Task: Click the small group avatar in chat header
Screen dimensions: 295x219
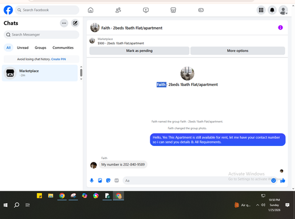Action: [95, 28]
